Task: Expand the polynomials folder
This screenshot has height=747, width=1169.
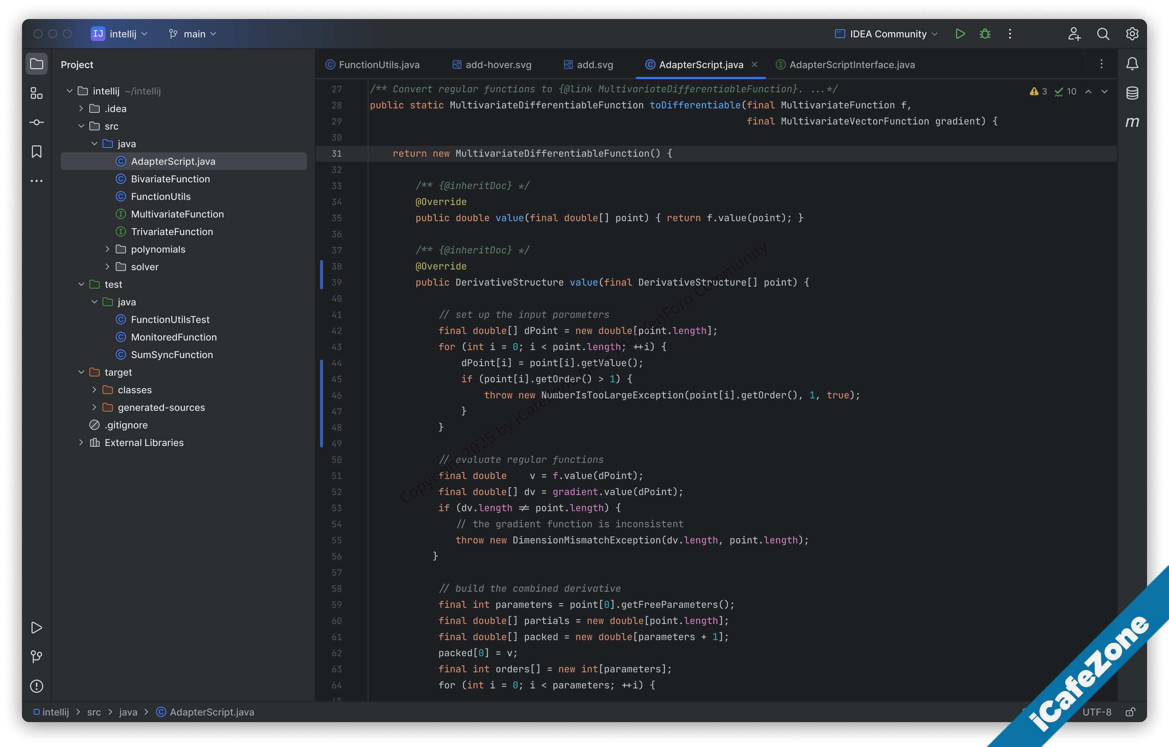Action: (x=107, y=249)
